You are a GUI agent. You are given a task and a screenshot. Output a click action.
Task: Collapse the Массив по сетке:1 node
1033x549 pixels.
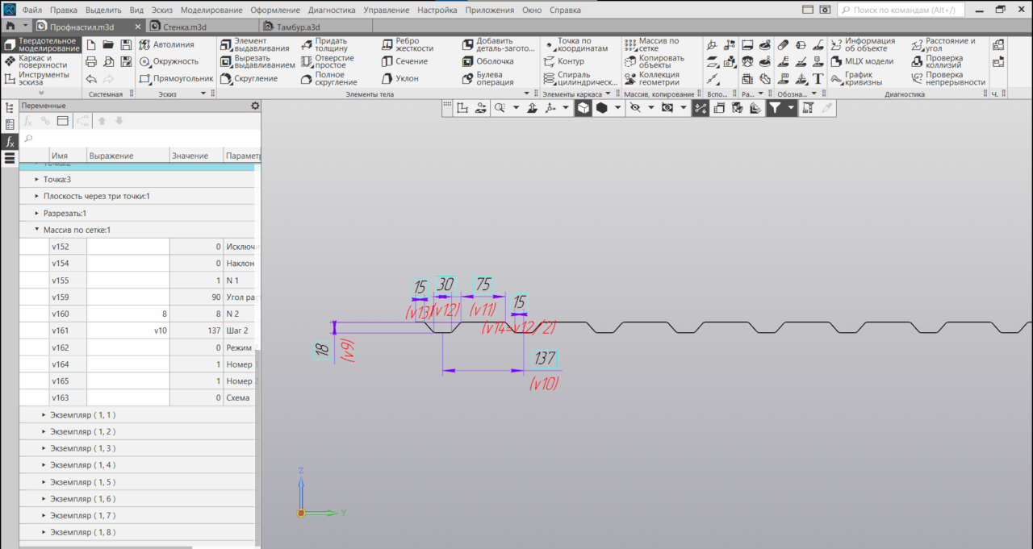click(37, 230)
